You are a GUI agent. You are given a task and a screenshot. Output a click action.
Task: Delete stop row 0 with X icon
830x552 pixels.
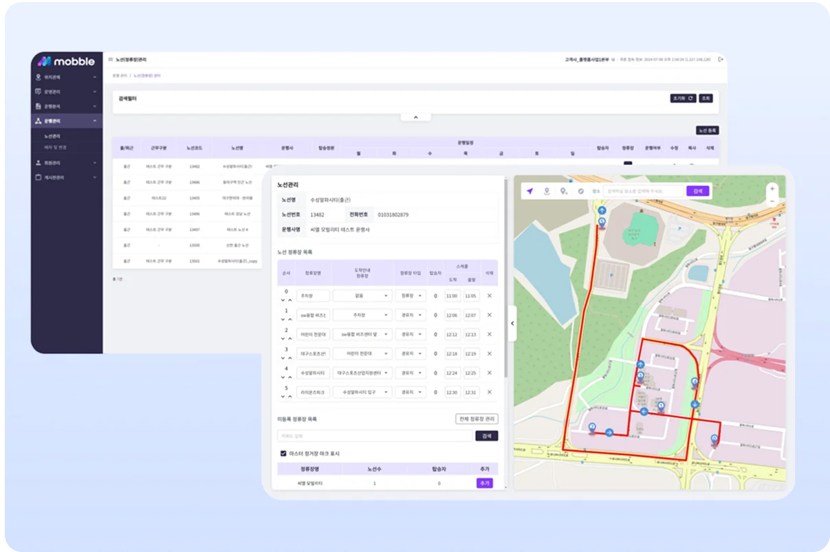tap(490, 296)
